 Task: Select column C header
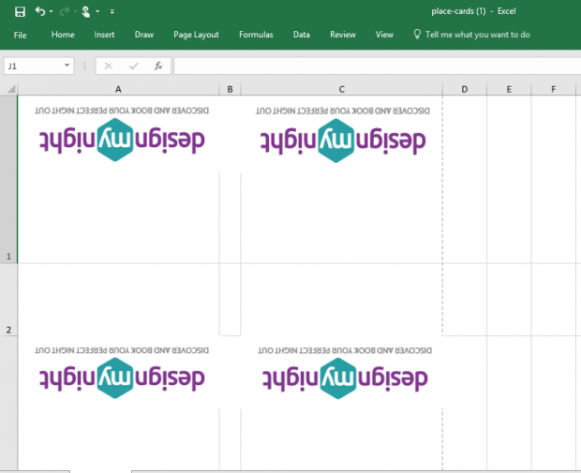click(342, 89)
